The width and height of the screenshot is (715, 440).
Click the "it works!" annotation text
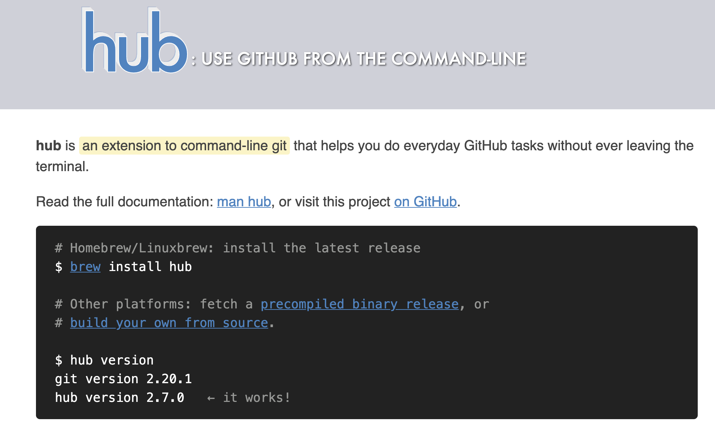tap(256, 398)
